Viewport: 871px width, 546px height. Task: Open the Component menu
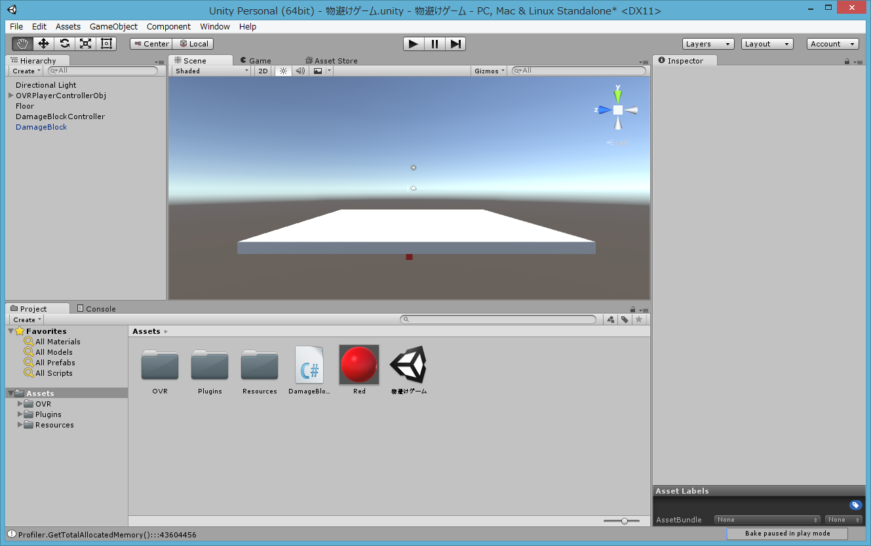(x=168, y=27)
